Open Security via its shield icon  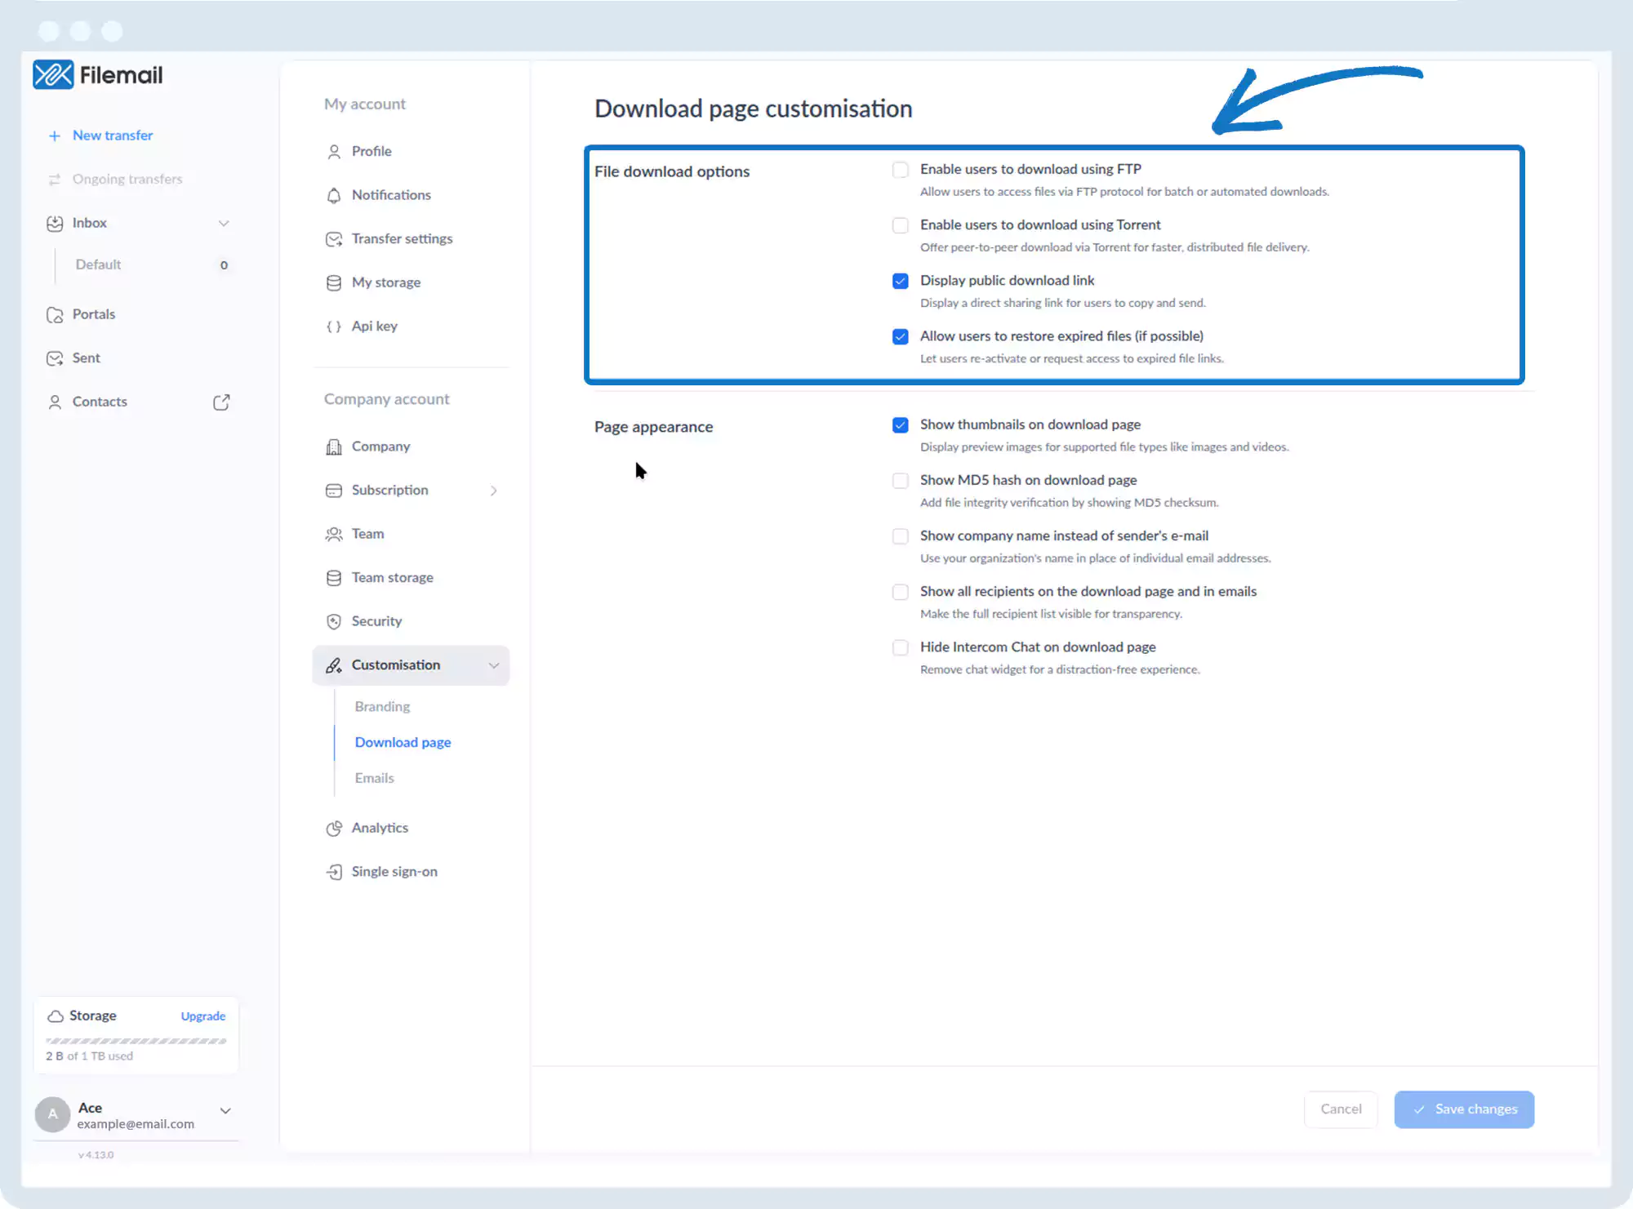[x=333, y=621]
